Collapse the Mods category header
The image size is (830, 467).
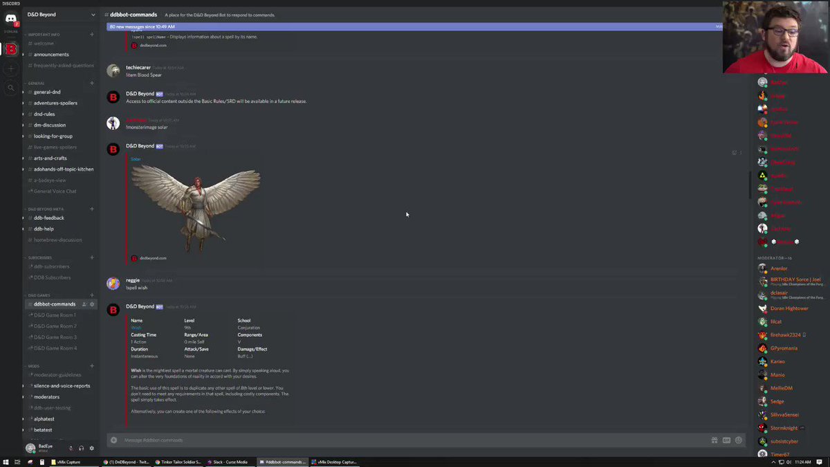pyautogui.click(x=33, y=365)
